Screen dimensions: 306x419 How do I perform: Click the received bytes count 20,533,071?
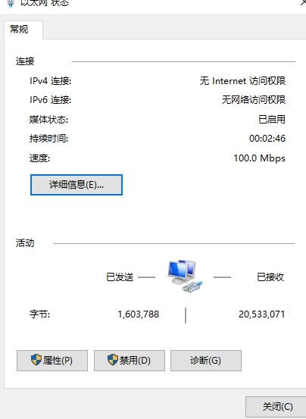click(x=261, y=314)
